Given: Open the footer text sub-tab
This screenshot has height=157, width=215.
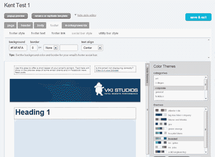Looking at the screenshot, I should click(38, 33).
